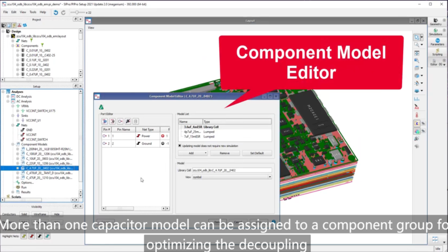448x252 pixels.
Task: Click the zoom-to-area icon in Layout toolbar
Action: 417,61
